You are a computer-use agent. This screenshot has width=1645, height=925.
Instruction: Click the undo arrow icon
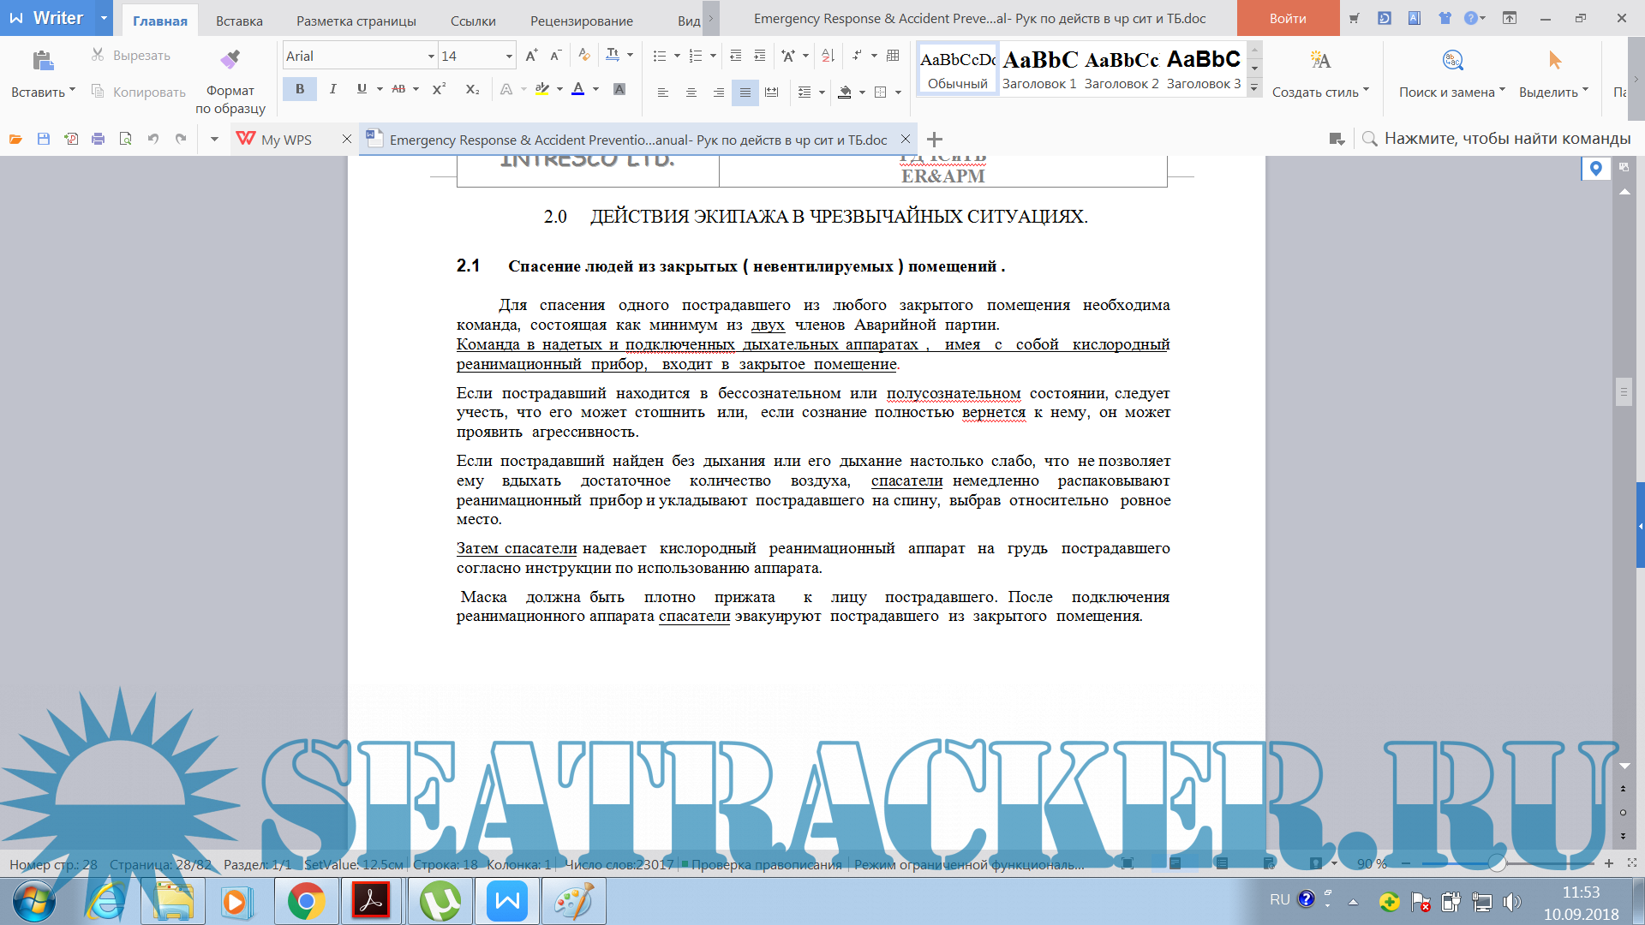pyautogui.click(x=153, y=139)
